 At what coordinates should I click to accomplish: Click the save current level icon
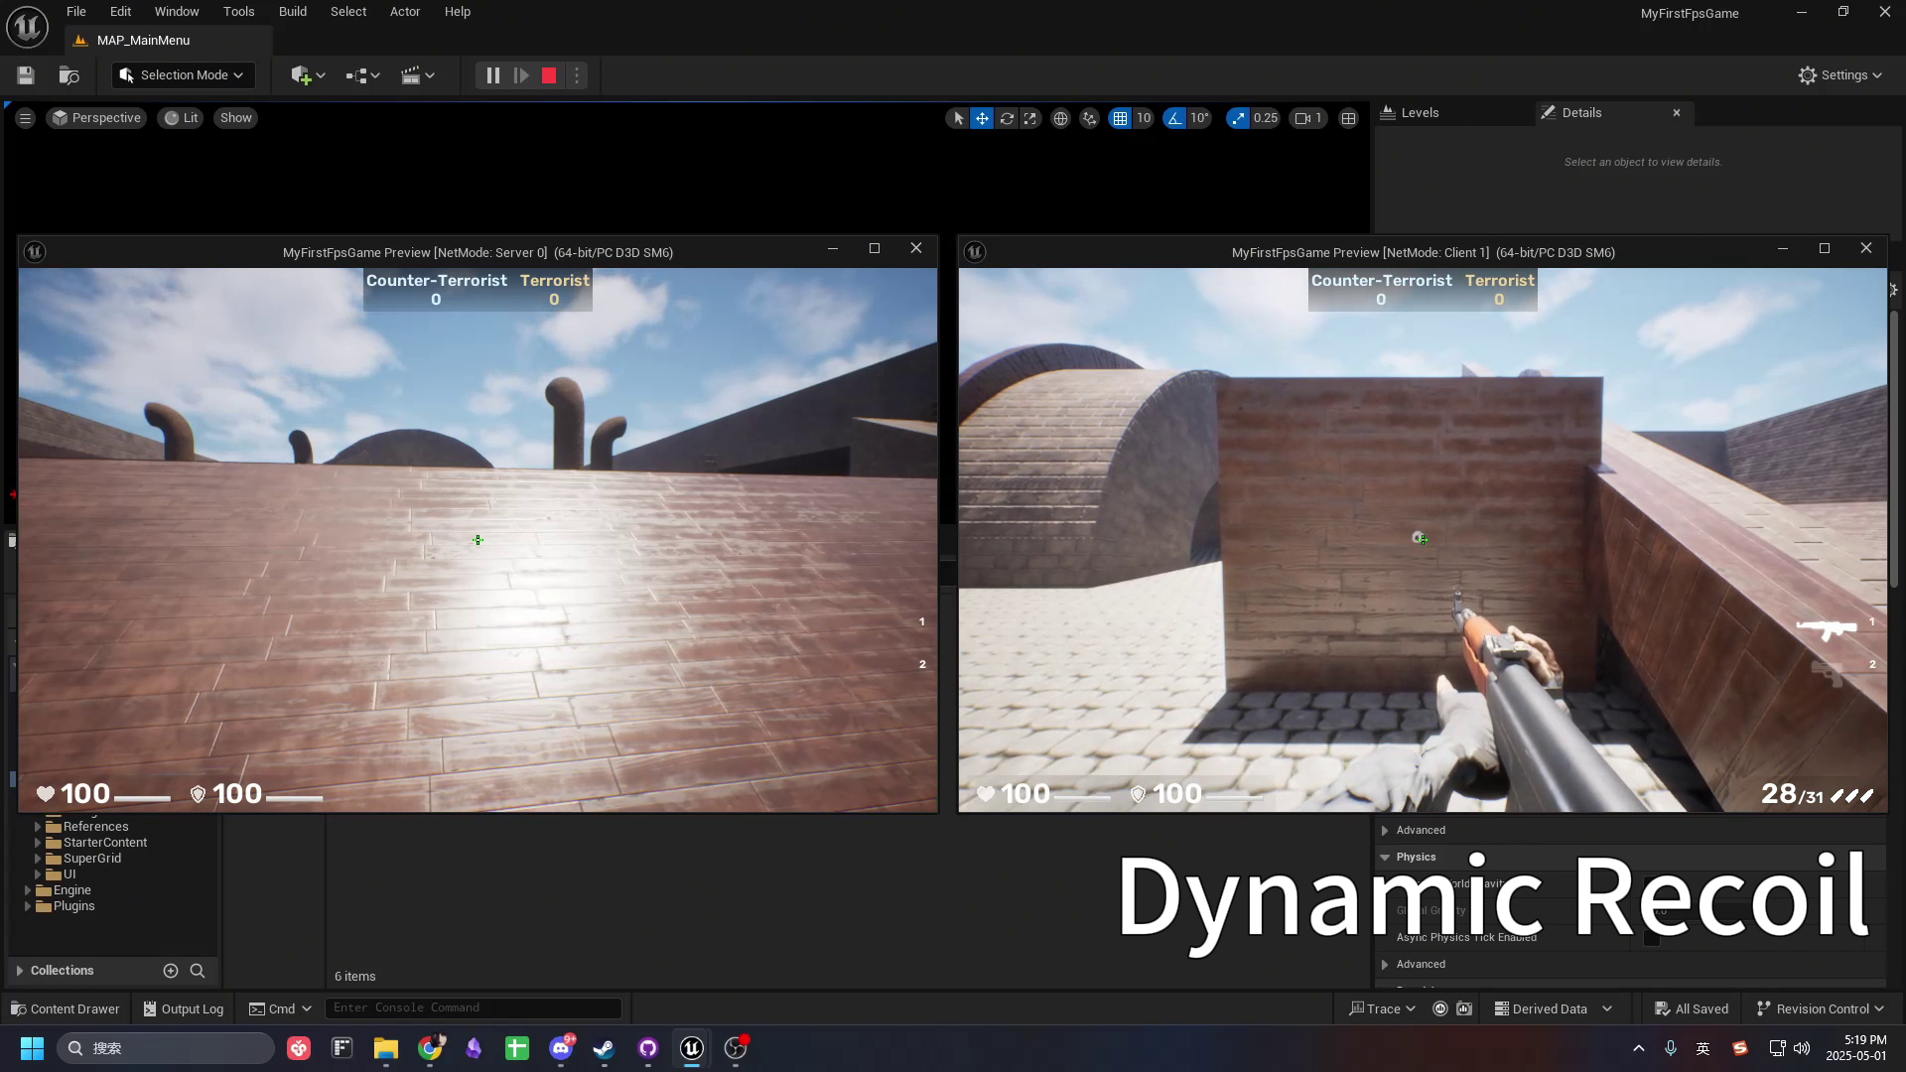(26, 75)
